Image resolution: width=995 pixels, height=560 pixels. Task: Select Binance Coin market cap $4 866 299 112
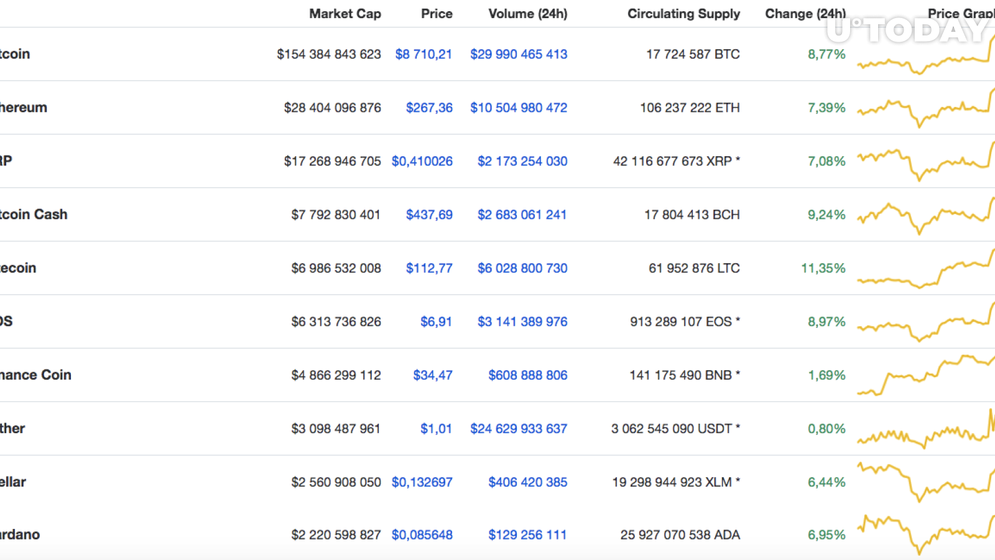point(336,375)
